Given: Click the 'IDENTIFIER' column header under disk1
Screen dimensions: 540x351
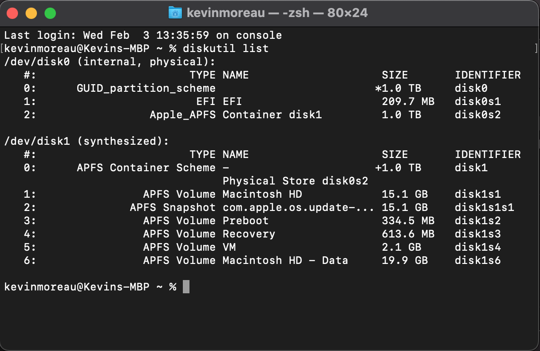Looking at the screenshot, I should pos(487,154).
